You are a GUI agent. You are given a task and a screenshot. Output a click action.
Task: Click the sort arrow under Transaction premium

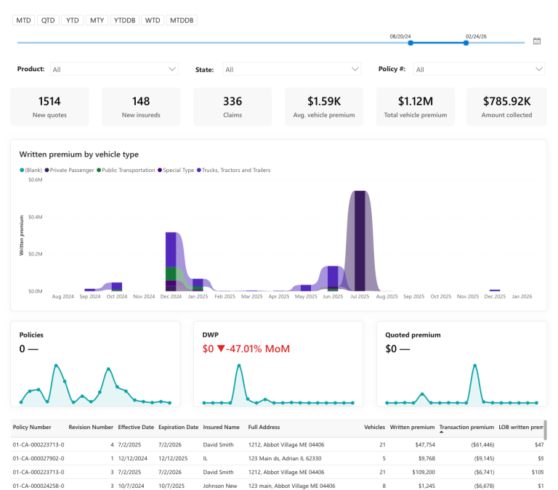[x=441, y=432]
